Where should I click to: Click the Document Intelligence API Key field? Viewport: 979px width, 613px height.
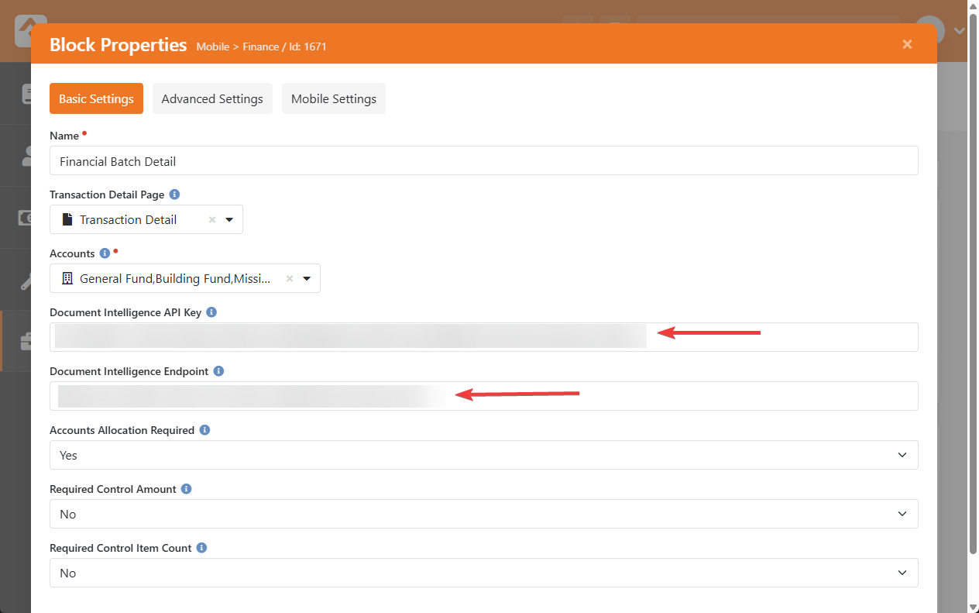tap(484, 337)
